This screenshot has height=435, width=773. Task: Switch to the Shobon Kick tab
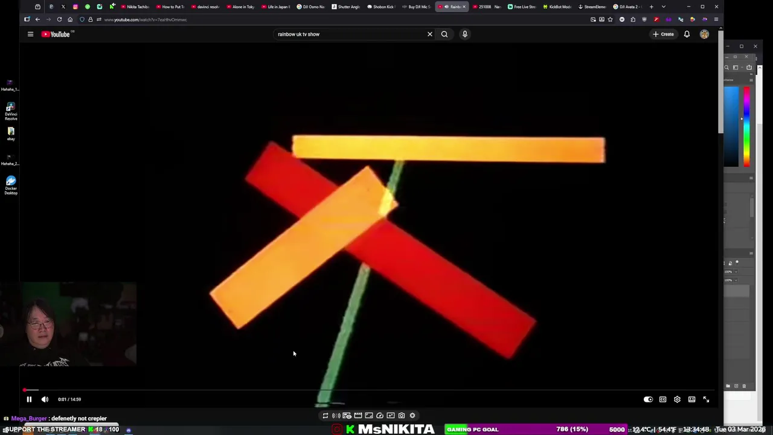(x=381, y=7)
